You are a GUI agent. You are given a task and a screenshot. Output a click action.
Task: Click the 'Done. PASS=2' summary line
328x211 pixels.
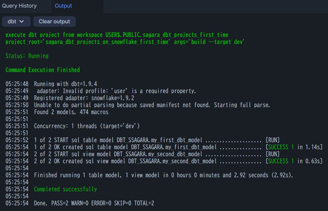(94, 203)
